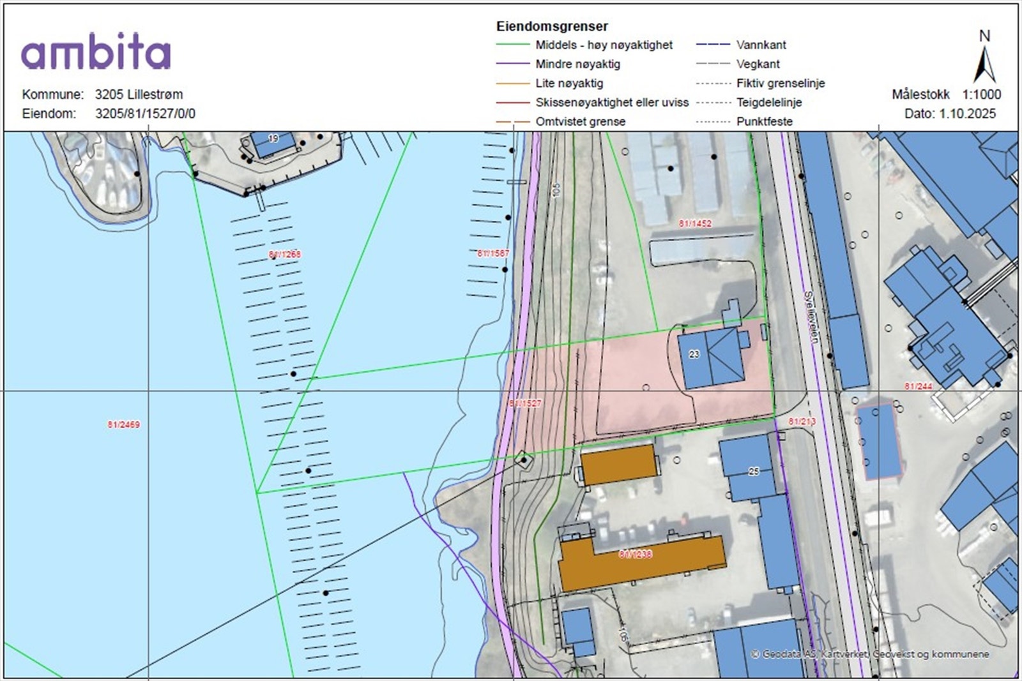Click the map scale '1:1000' value

click(982, 94)
